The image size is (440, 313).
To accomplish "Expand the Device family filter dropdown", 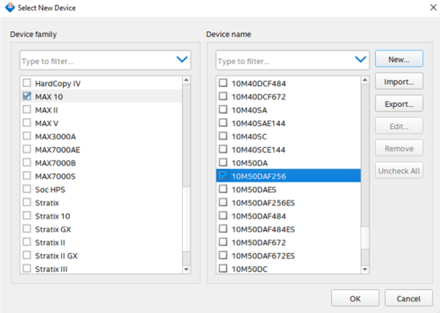I will click(x=182, y=60).
